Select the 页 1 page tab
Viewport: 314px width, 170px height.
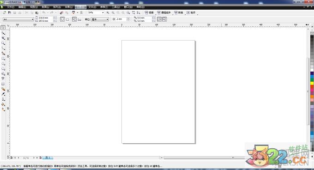(x=48, y=158)
